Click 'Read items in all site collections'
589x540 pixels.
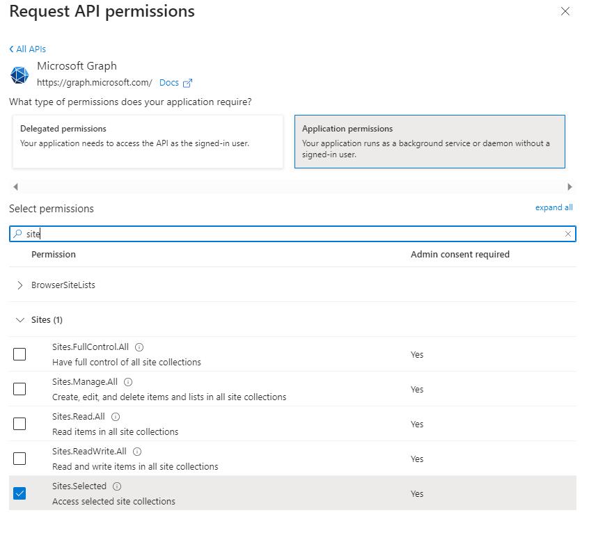click(x=116, y=432)
